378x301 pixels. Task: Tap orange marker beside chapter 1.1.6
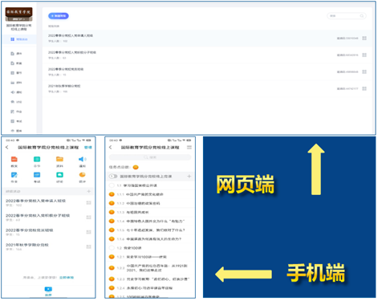[x=112, y=239]
